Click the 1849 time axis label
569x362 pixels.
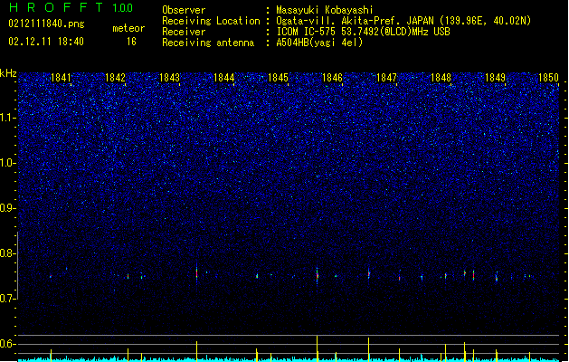coord(495,78)
